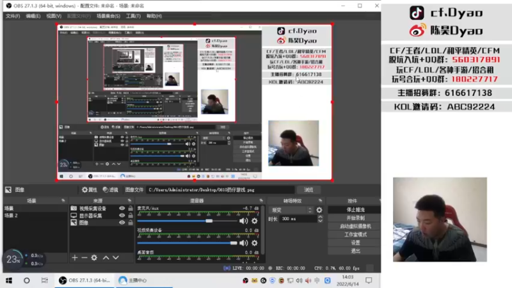This screenshot has height=288, width=512.
Task: Undock the 转场特效 panel via header icon
Action: (x=320, y=200)
